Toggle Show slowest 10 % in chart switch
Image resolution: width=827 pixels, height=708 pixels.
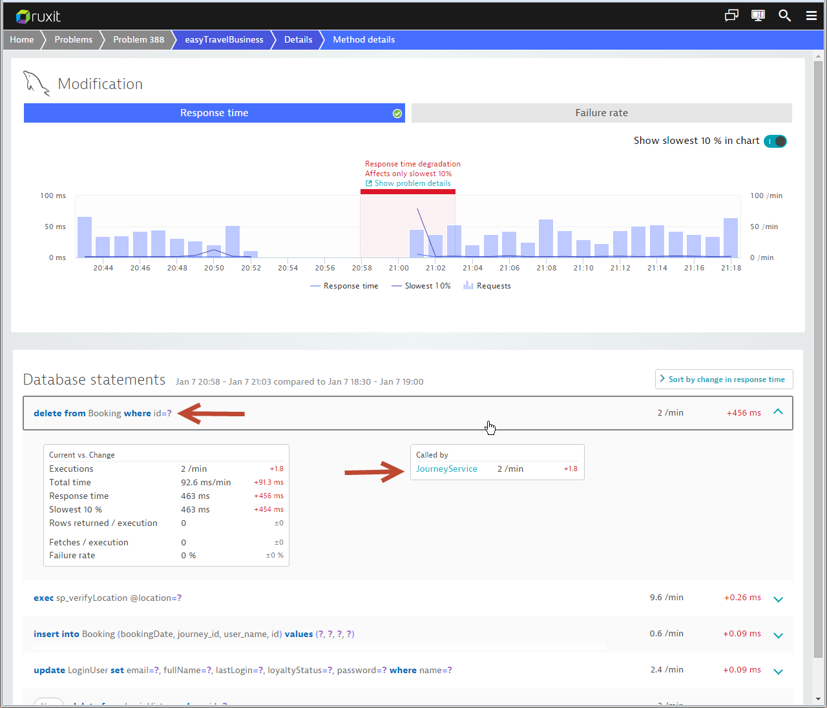tap(775, 141)
